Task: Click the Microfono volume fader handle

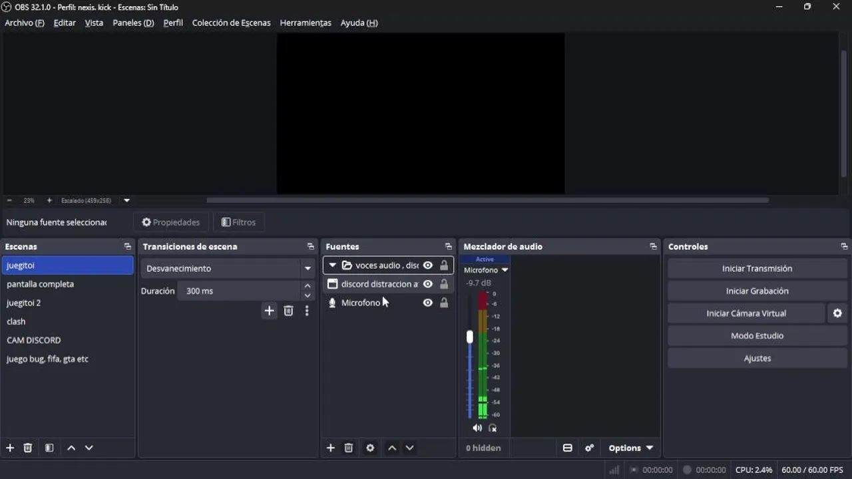Action: tap(470, 337)
